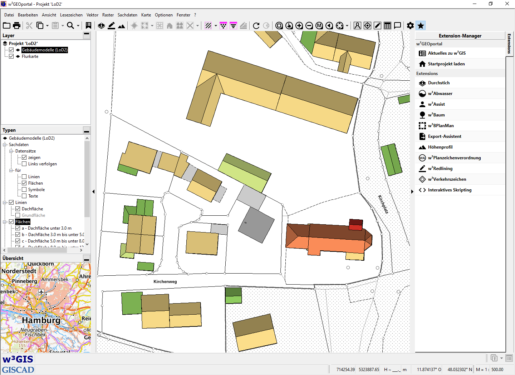Toggle the star Extension-Manager icon

tap(421, 25)
